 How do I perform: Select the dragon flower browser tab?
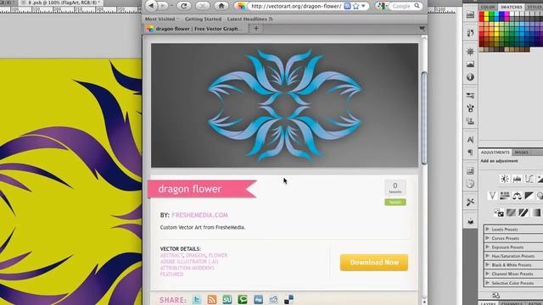point(196,29)
